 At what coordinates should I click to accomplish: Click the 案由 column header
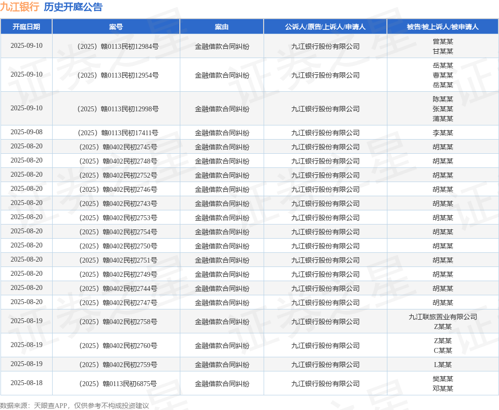[x=222, y=27]
